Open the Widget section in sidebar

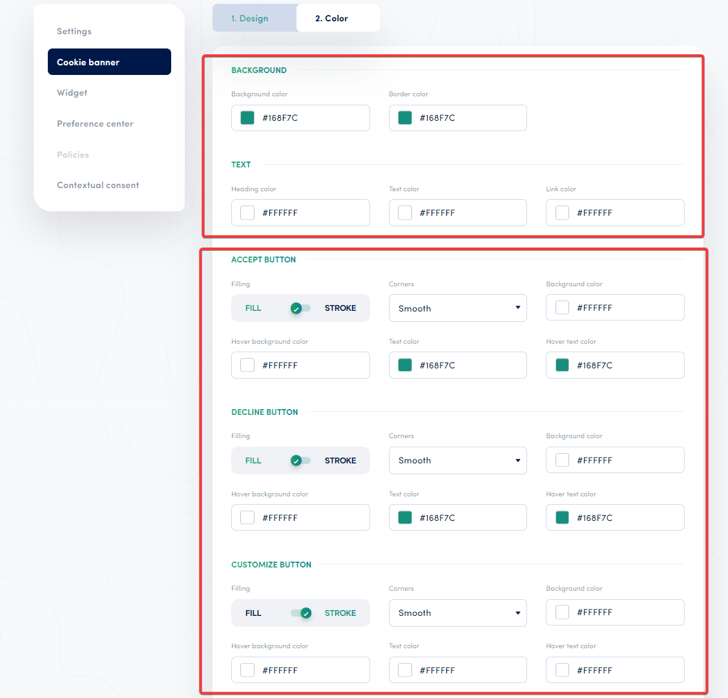pyautogui.click(x=72, y=92)
